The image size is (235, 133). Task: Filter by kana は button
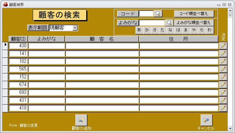[178, 30]
